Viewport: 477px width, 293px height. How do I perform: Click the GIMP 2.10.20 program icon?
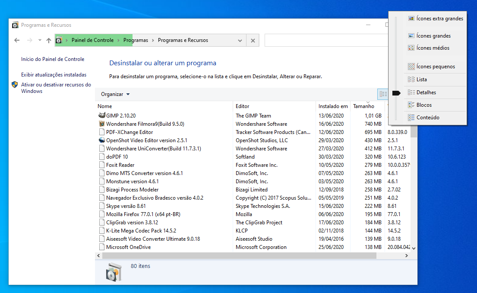101,115
